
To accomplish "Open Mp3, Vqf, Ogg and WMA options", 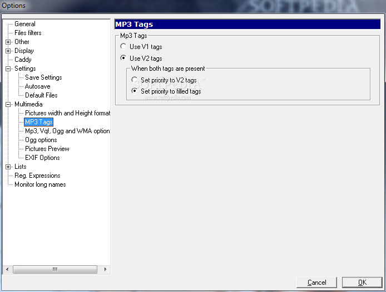I will coord(67,131).
